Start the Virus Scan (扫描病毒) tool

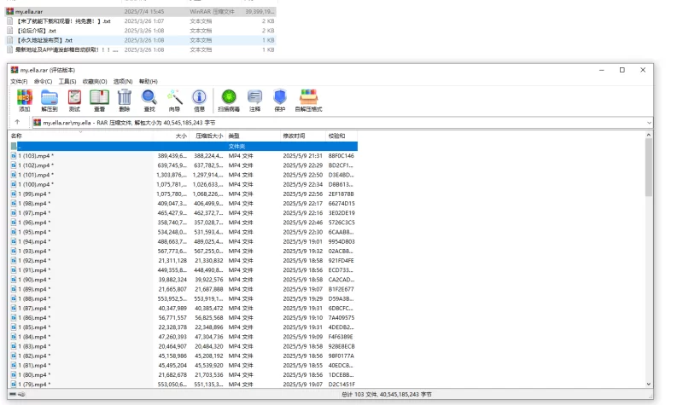[228, 99]
